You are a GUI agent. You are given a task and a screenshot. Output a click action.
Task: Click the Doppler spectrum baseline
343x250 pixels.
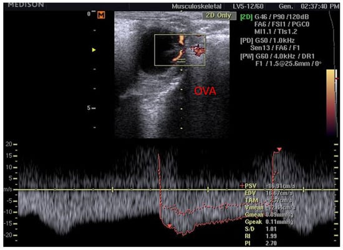[175, 190]
